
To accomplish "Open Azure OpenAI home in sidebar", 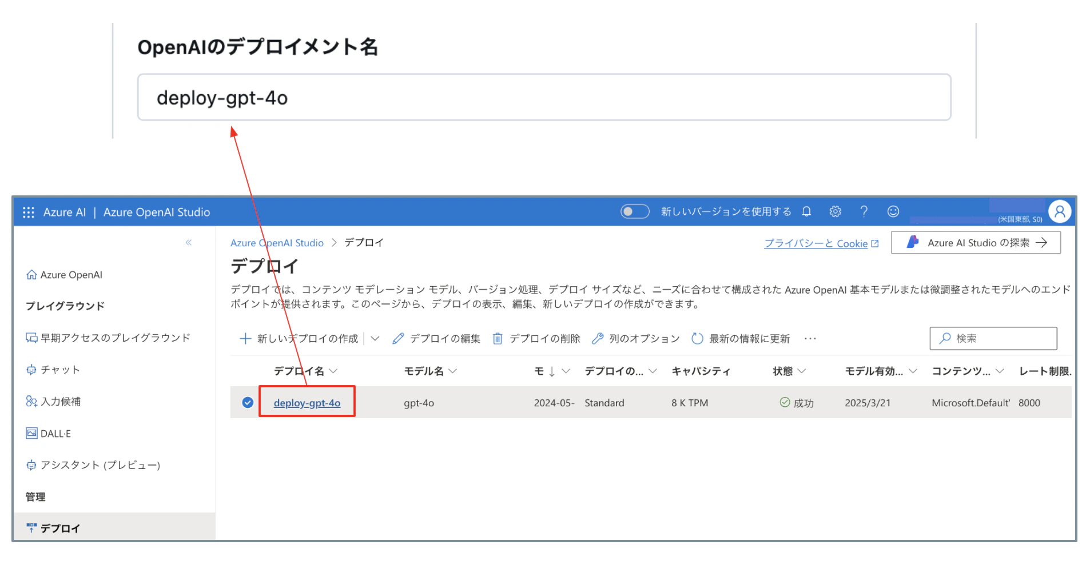I will [65, 275].
